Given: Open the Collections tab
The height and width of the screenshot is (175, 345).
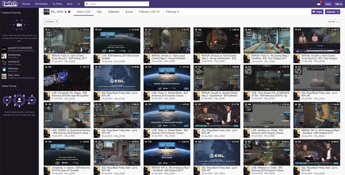Looking at the screenshot, I should (114, 12).
